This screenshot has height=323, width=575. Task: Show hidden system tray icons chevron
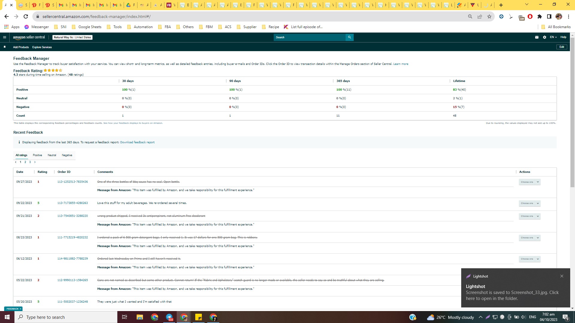(x=480, y=317)
